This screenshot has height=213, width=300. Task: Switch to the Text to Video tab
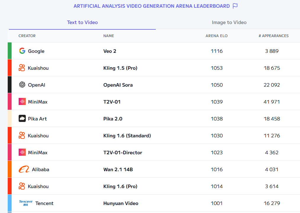pyautogui.click(x=82, y=23)
